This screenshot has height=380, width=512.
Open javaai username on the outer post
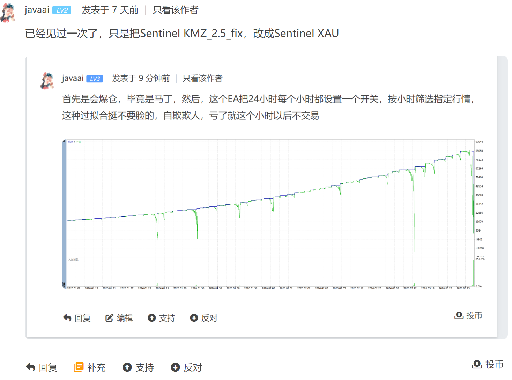pyautogui.click(x=37, y=10)
